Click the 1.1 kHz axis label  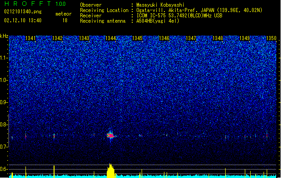click(x=4, y=58)
